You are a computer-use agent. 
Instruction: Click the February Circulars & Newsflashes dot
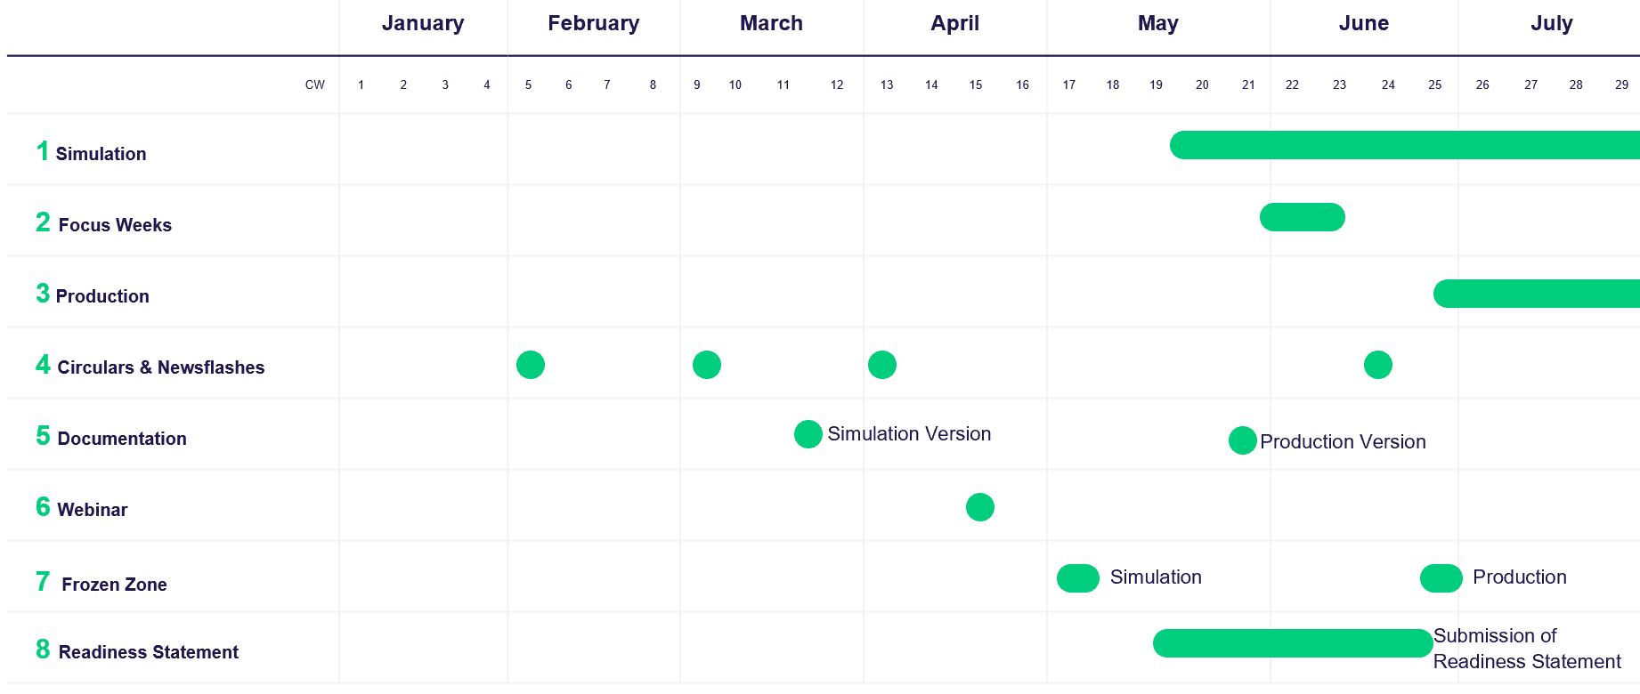530,365
